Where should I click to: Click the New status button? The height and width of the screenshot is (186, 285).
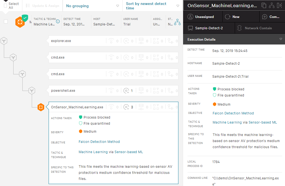coord(241,17)
